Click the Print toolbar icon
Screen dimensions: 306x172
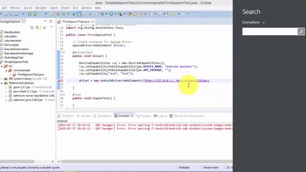click(x=16, y=14)
